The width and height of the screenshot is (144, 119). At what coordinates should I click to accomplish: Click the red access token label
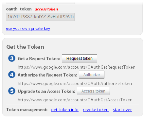pos(46,9)
